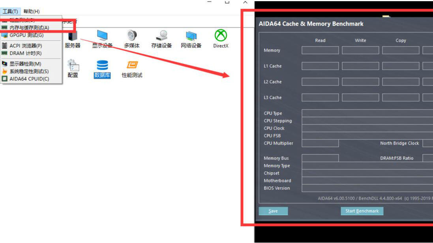This screenshot has height=243, width=433.
Task: Click the BIOS Version value field
Action: click(367, 188)
